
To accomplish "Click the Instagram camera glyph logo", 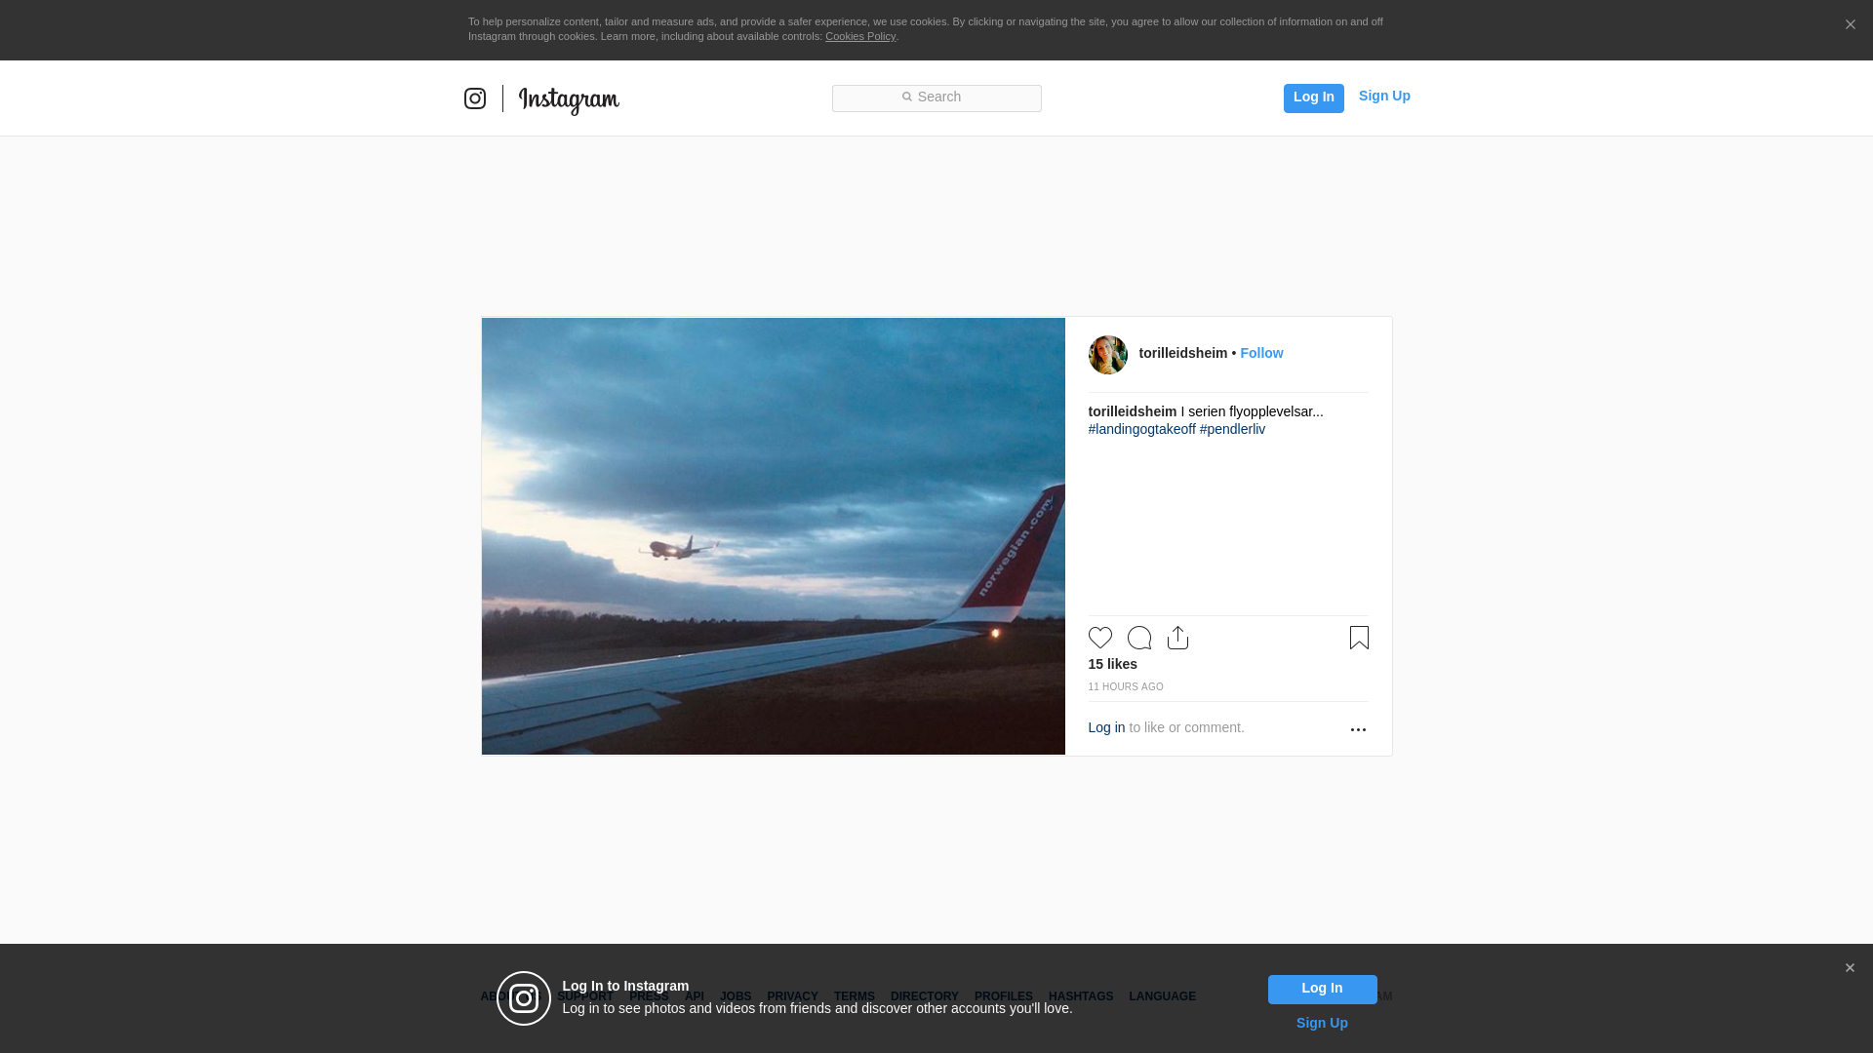I will click(475, 98).
